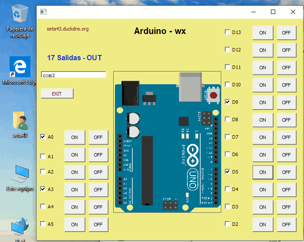
Task: Click the '17 Salidas - OUT' label
Action: (74, 58)
